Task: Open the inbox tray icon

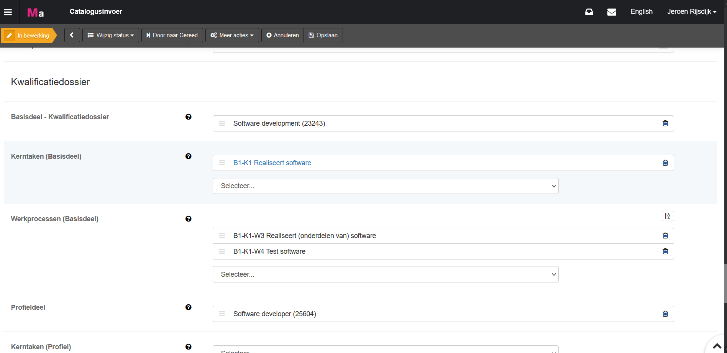Action: tap(589, 12)
